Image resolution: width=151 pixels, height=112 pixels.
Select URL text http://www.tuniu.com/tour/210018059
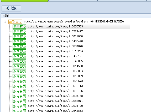pos(55,76)
